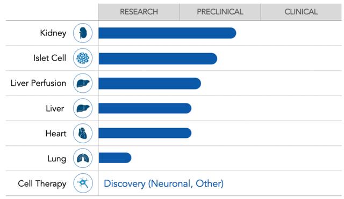The width and height of the screenshot is (344, 199).
Task: Select the Liver row progress bar
Action: coord(145,108)
